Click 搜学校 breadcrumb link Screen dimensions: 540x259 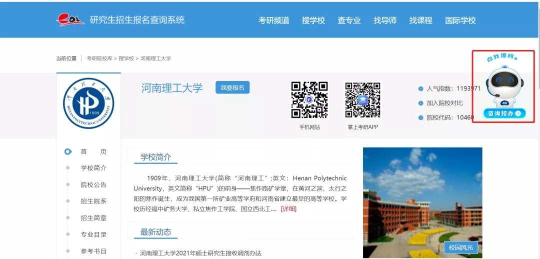click(x=126, y=58)
